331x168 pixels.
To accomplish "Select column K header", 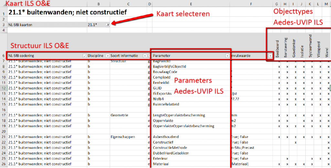I will (x=310, y=4).
